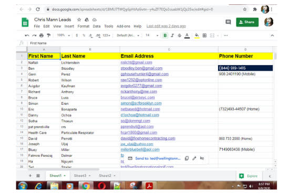Open Chrome's three-dot menu

pyautogui.click(x=272, y=9)
